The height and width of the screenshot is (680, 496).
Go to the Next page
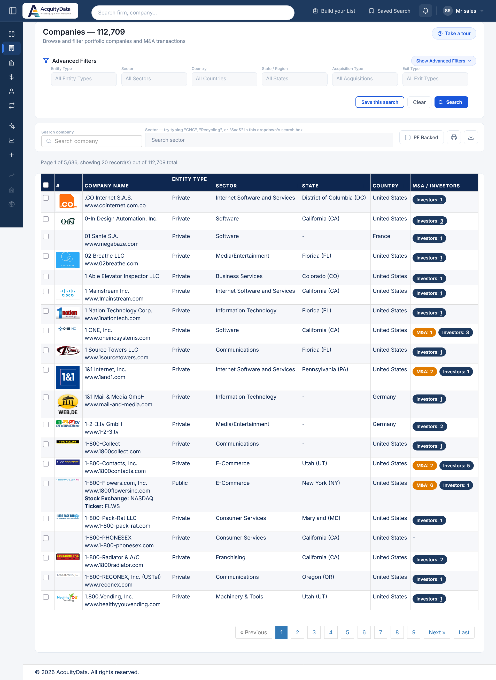[x=436, y=632]
